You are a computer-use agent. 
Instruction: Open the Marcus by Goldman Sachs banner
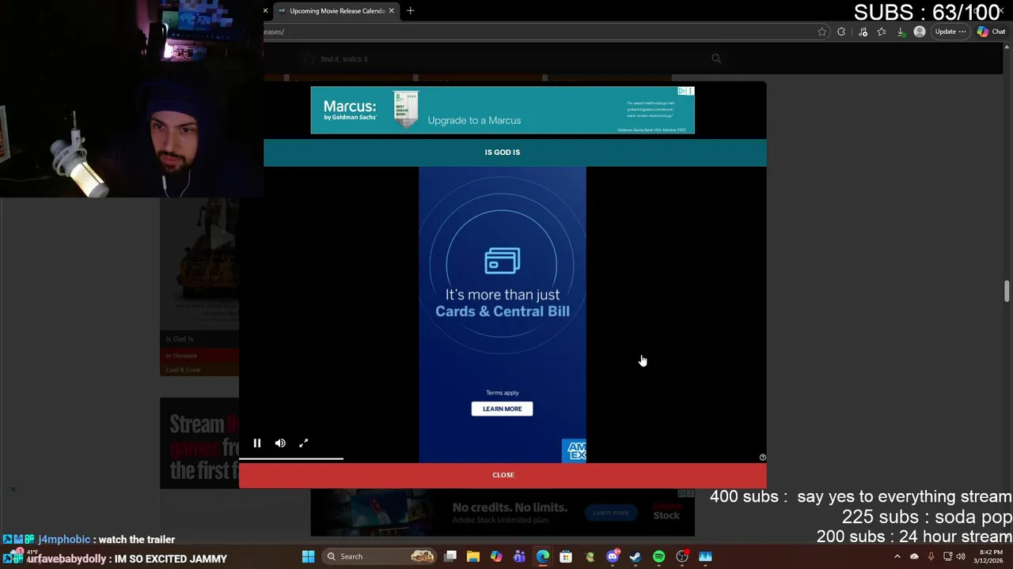click(503, 110)
